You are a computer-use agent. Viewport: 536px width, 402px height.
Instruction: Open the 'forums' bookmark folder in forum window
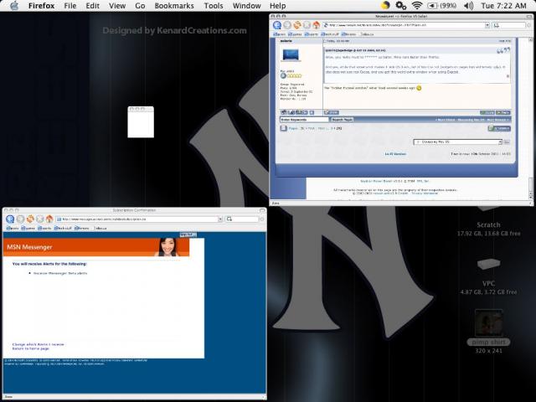(x=348, y=34)
